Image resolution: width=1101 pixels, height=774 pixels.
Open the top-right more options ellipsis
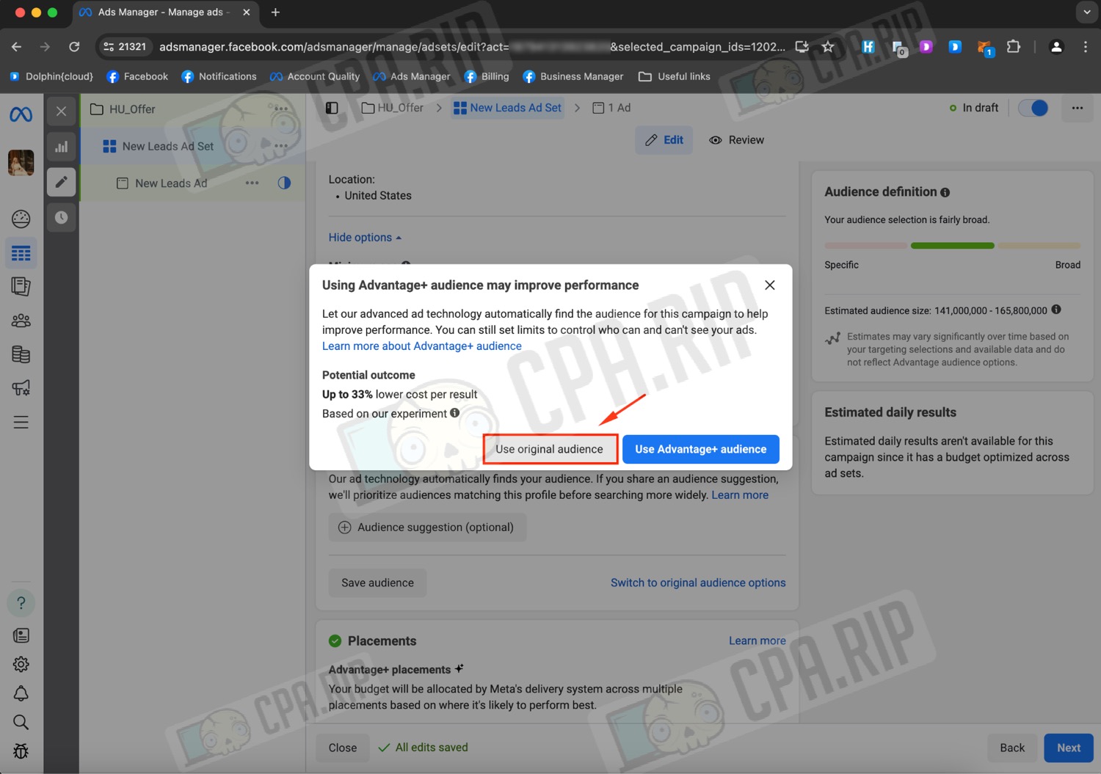[x=1077, y=108]
